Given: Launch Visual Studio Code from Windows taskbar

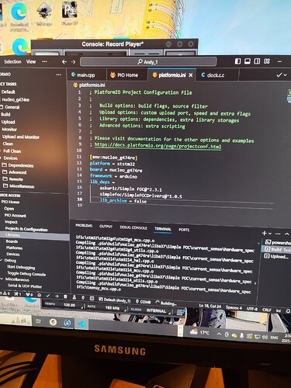Looking at the screenshot, I should [82, 324].
